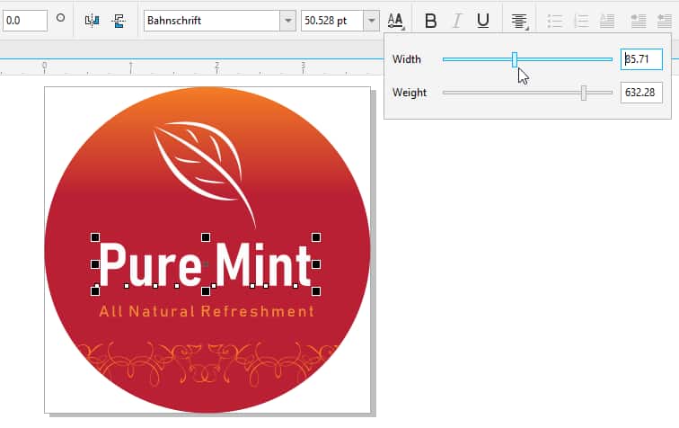679x428 pixels.
Task: Select the All Natural Refreshment text
Action: pos(207,312)
